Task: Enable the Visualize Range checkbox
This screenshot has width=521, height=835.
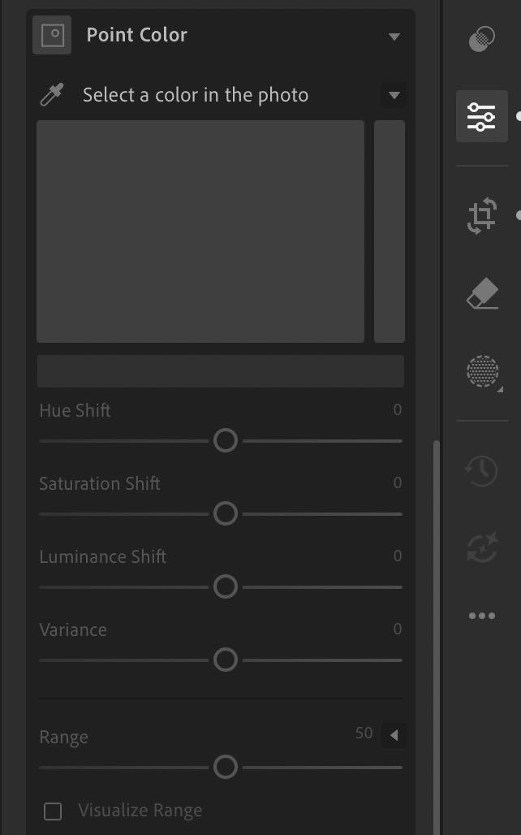Action: click(53, 811)
